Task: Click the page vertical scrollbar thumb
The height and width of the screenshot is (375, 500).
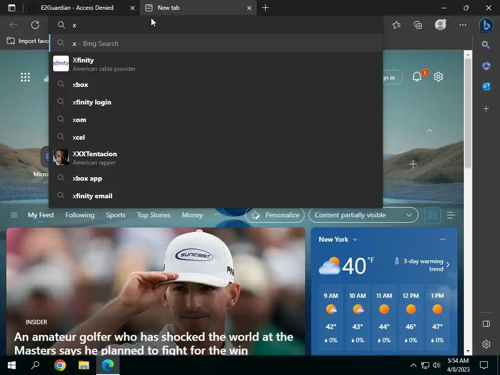Action: (x=467, y=112)
